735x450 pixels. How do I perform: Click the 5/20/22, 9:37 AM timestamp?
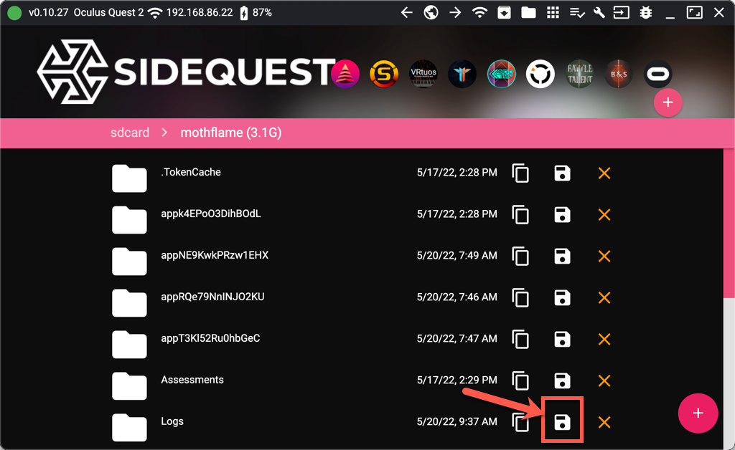pos(457,422)
